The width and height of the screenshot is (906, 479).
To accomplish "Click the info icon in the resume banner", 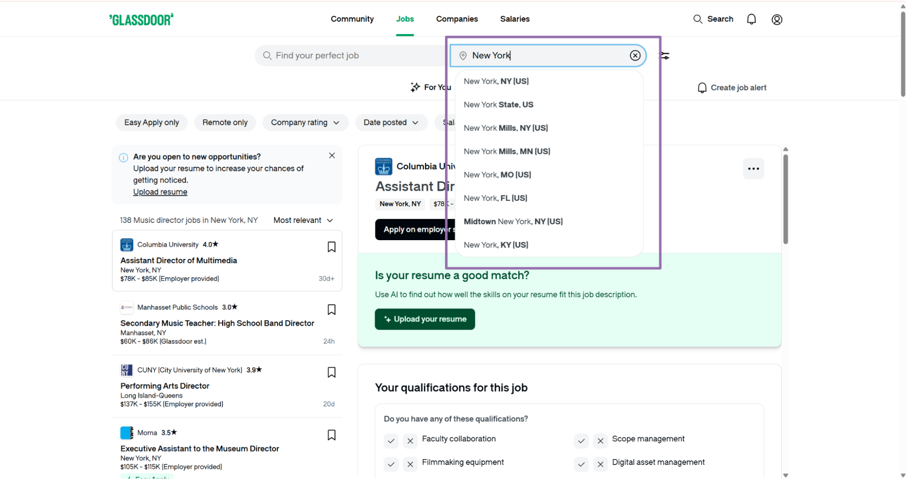I will pos(123,158).
